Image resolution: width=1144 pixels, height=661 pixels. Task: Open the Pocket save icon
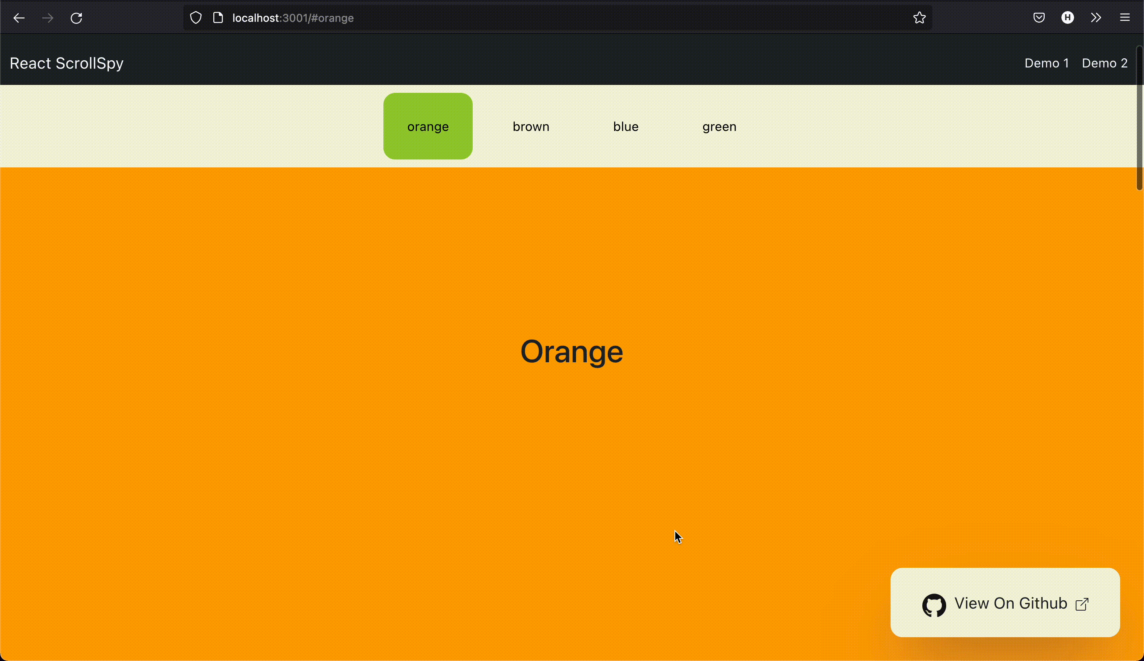pyautogui.click(x=1039, y=18)
